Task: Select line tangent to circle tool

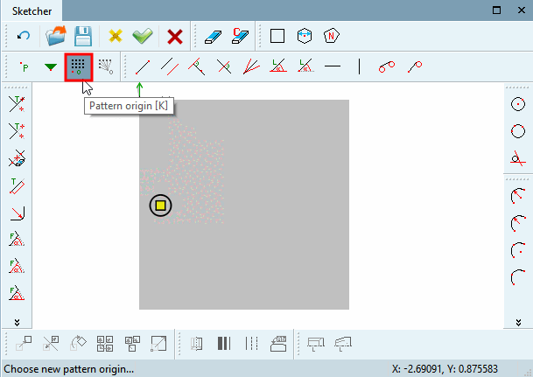Action: (x=415, y=66)
